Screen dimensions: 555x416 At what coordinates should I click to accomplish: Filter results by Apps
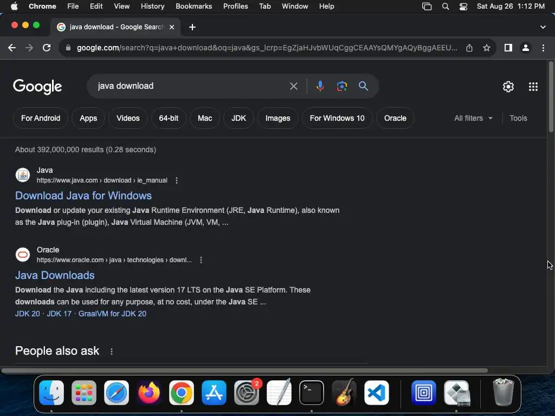(88, 118)
